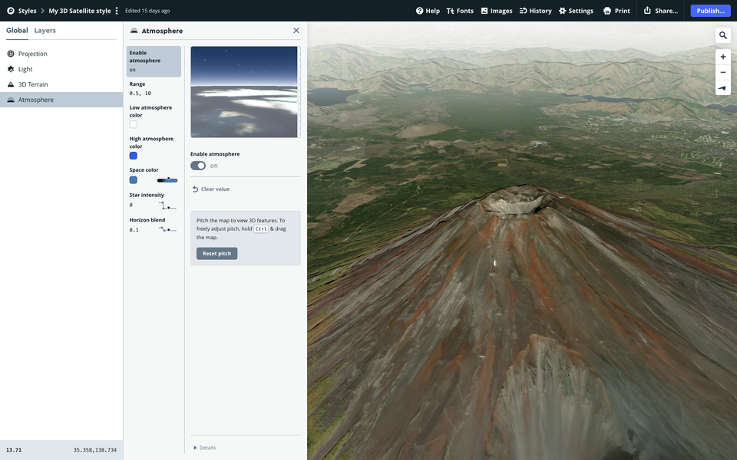Open the Mapbox Styles home icon
Viewport: 737px width, 460px height.
[11, 11]
